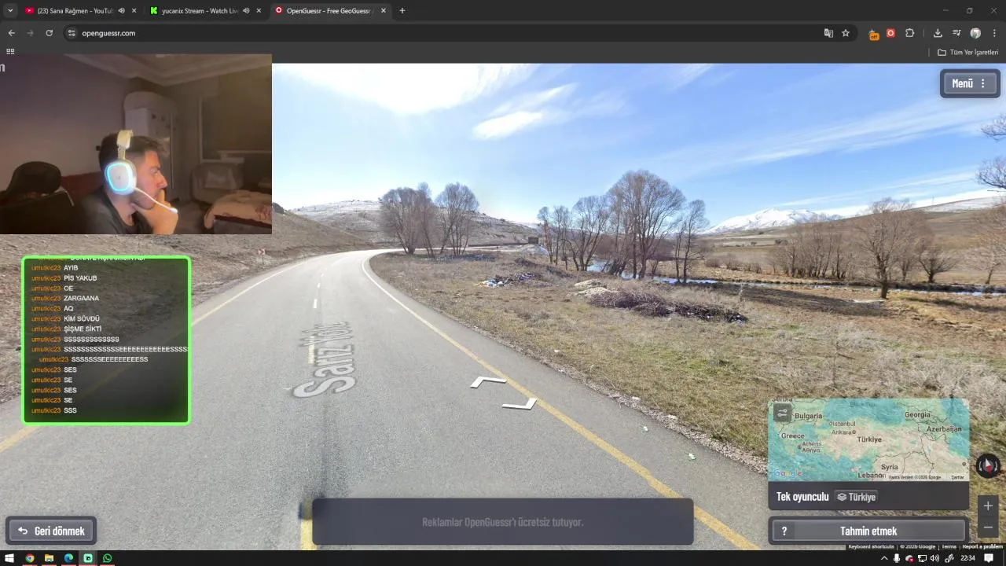
Task: Open the Keyboard shortcuts link
Action: [871, 546]
